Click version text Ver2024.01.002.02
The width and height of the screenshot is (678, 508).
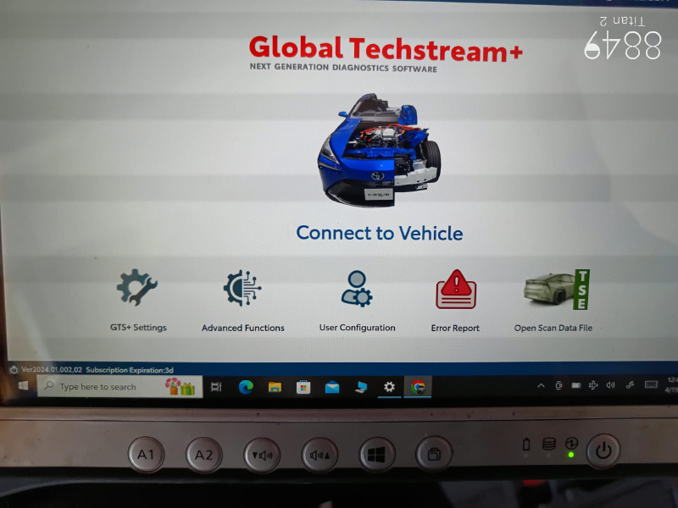(52, 370)
